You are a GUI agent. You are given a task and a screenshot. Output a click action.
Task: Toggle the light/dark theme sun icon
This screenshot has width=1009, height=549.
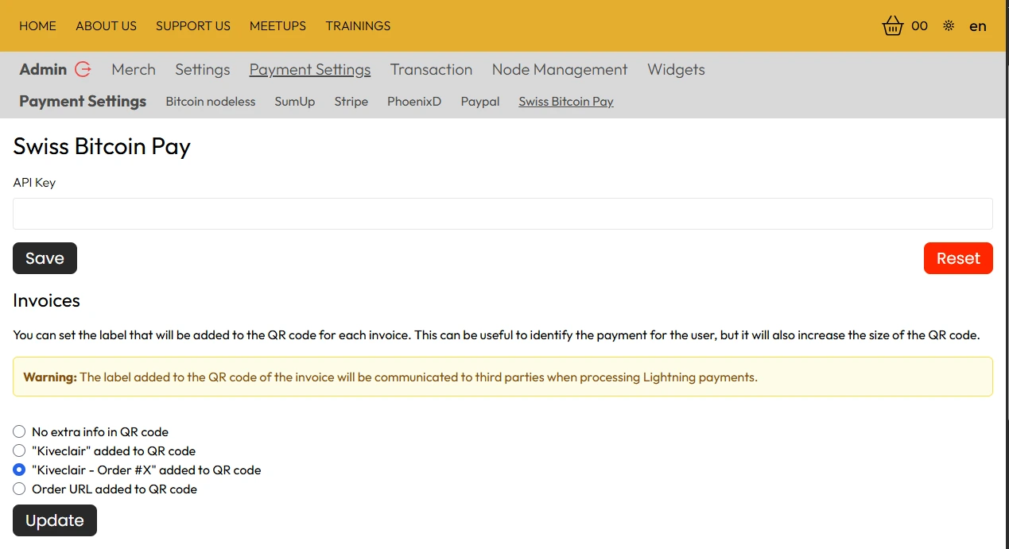tap(949, 26)
